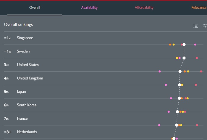The image size is (207, 140).
Task: Select South Korea's white overall score dot
Action: click(177, 112)
